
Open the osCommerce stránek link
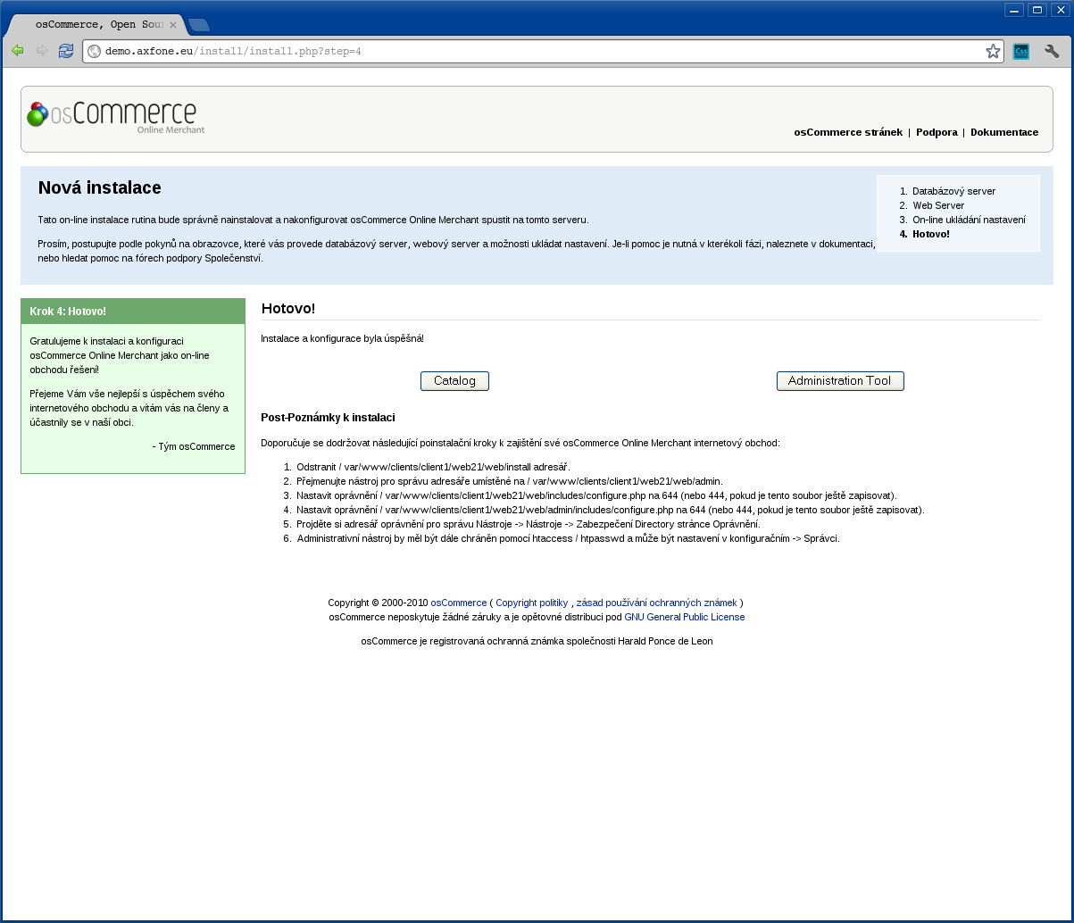[848, 132]
